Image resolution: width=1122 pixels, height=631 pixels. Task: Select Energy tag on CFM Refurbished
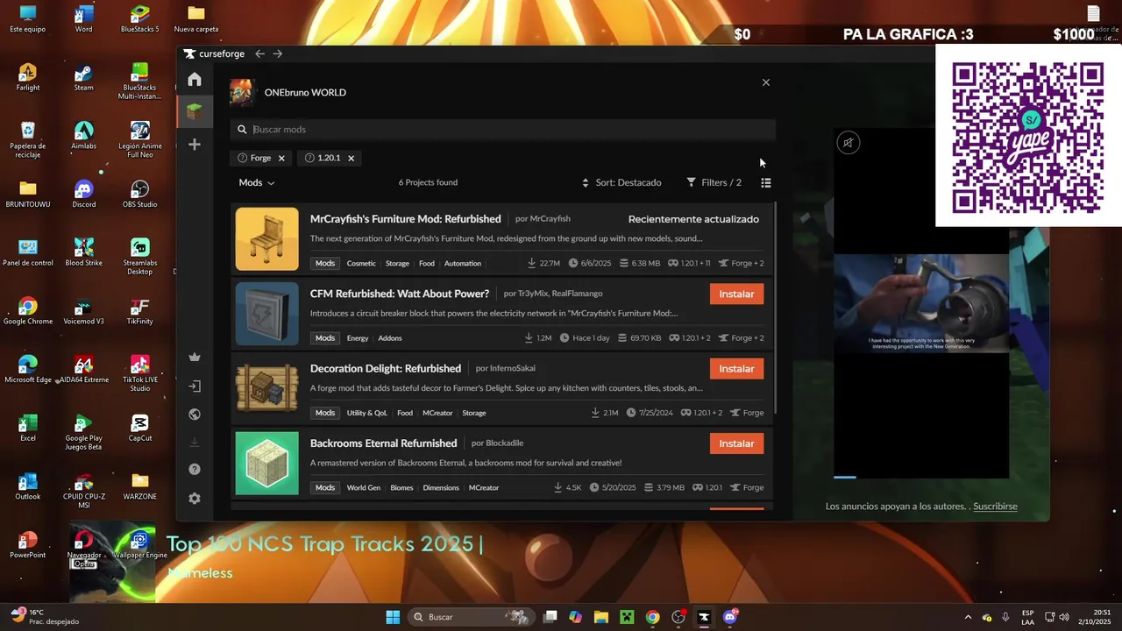pos(358,338)
